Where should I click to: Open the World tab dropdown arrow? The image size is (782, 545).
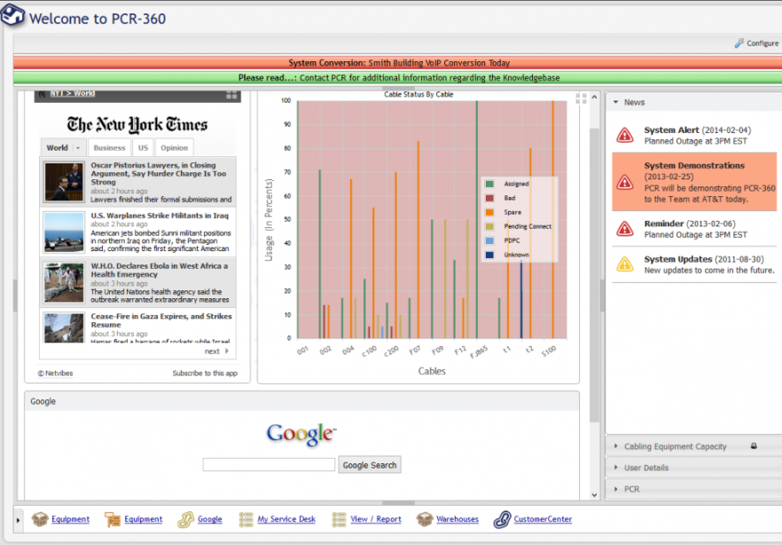tap(78, 148)
